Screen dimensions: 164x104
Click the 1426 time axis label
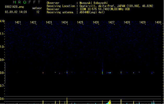pyautogui.click(x=96, y=22)
